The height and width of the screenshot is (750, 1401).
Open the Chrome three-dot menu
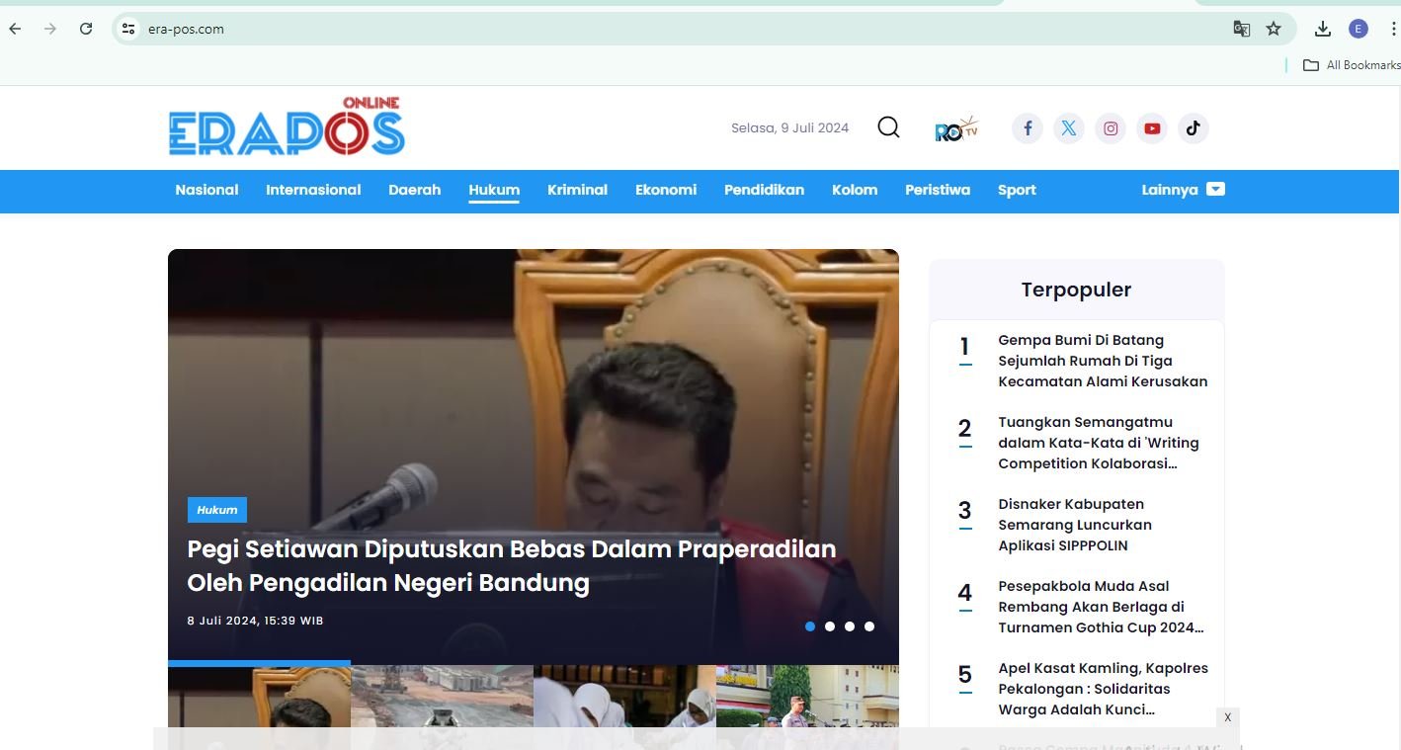click(x=1393, y=29)
